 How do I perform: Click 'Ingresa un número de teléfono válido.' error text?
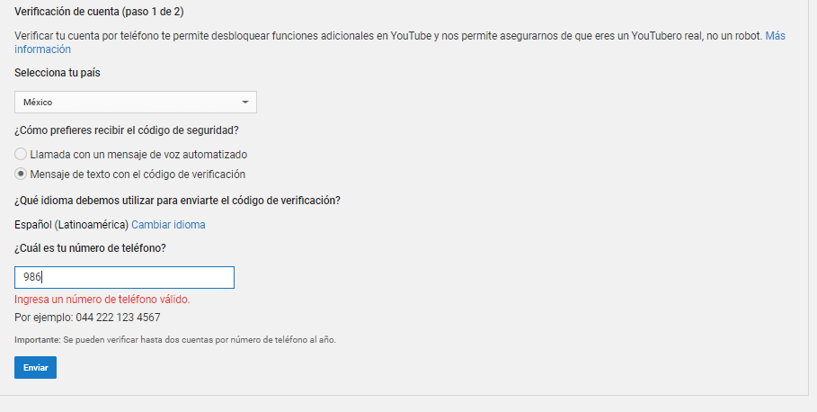tap(102, 300)
